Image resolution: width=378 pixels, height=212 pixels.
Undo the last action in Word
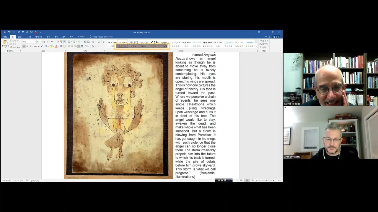coord(9,32)
